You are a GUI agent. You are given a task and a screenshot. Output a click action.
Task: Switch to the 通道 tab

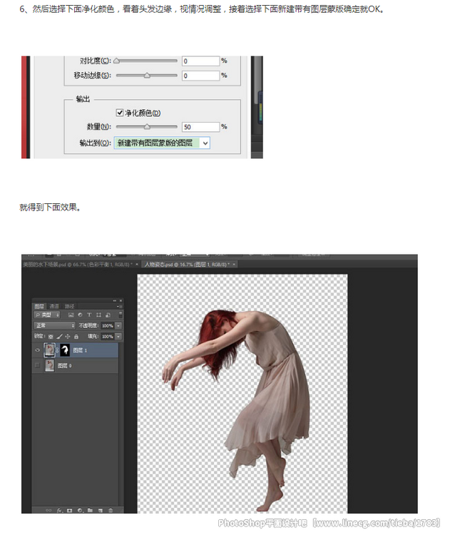tap(54, 307)
